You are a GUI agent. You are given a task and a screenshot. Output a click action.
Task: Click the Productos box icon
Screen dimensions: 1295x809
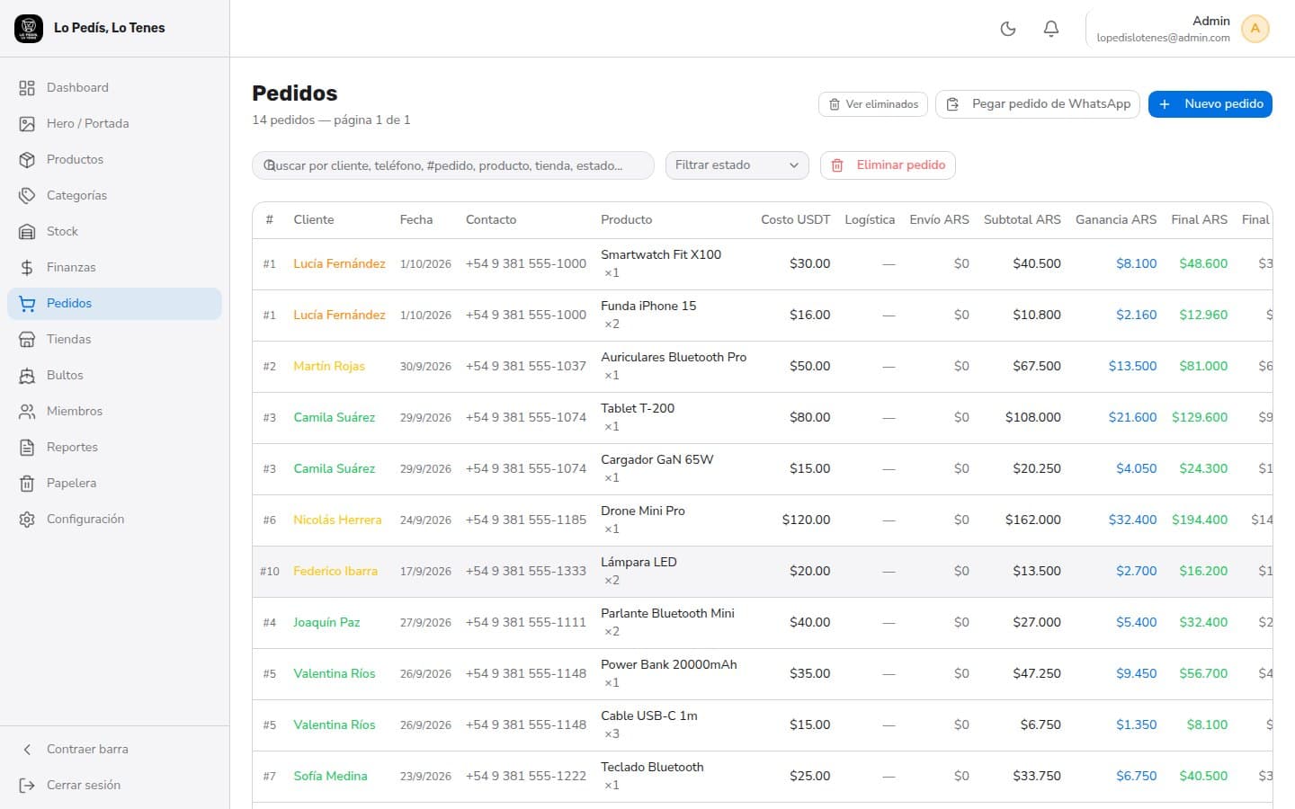(x=27, y=159)
